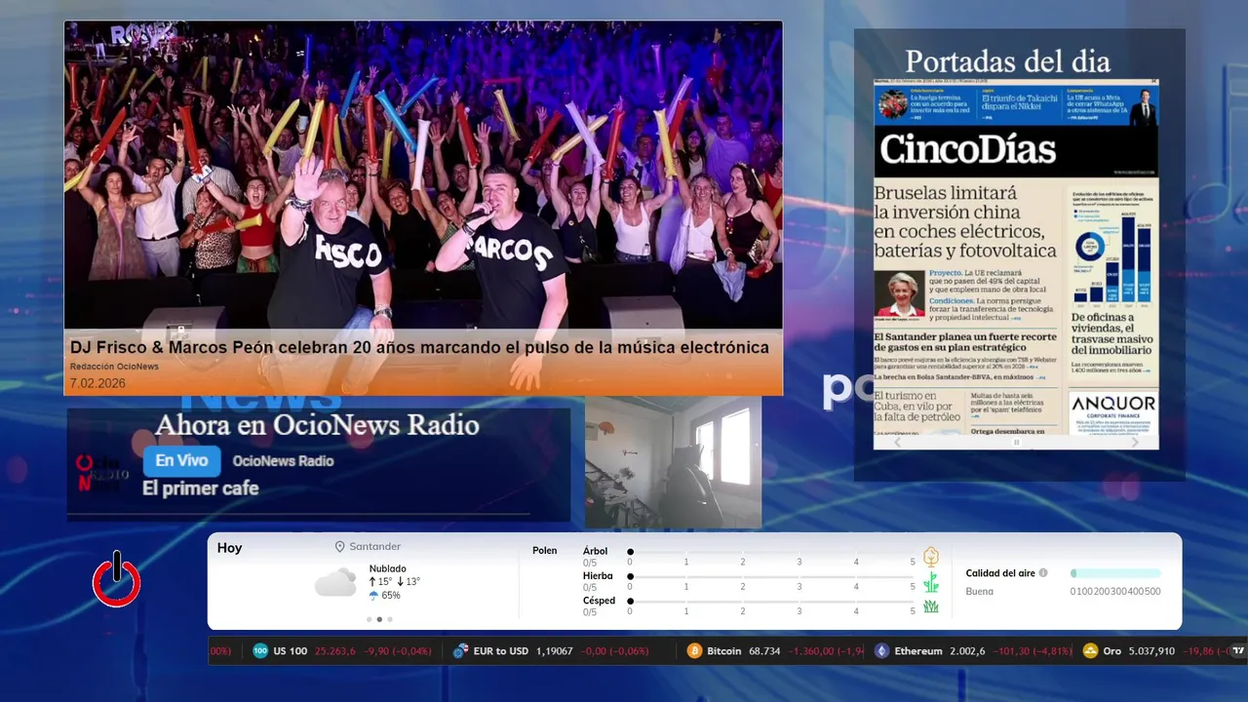Screen dimensions: 1248x702
Task: Click the "Calidad del aire" label
Action: pos(1000,573)
